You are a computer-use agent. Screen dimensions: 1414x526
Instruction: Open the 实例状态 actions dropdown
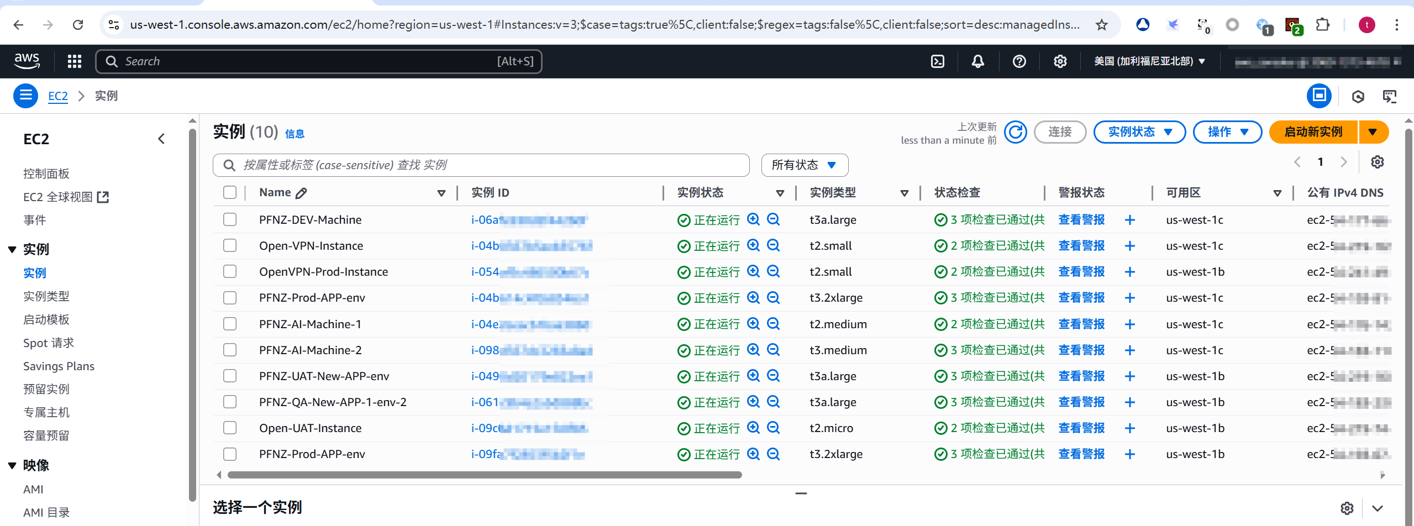point(1139,132)
